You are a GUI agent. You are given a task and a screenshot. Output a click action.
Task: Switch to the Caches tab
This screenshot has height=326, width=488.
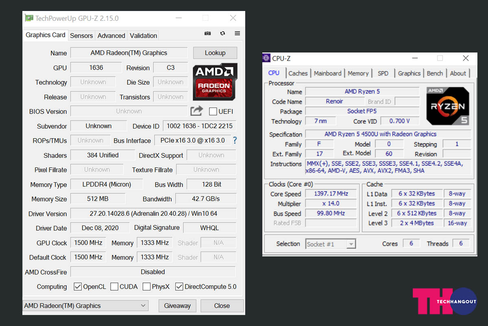click(x=298, y=73)
